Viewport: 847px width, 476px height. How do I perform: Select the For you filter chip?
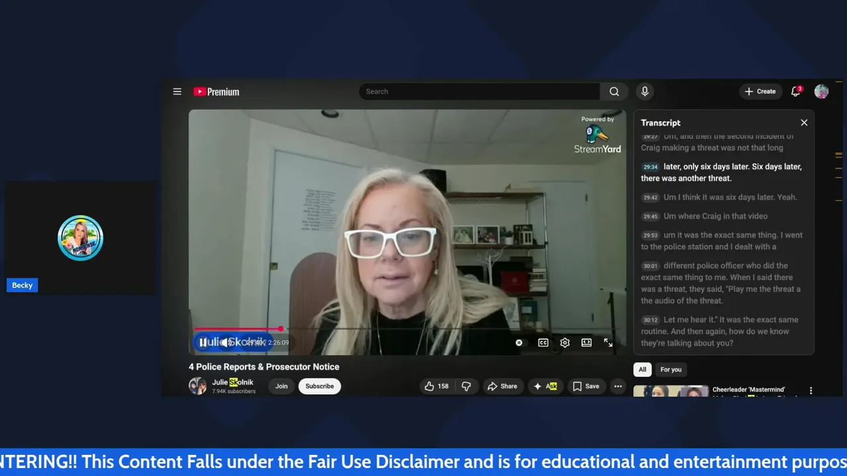pyautogui.click(x=670, y=370)
